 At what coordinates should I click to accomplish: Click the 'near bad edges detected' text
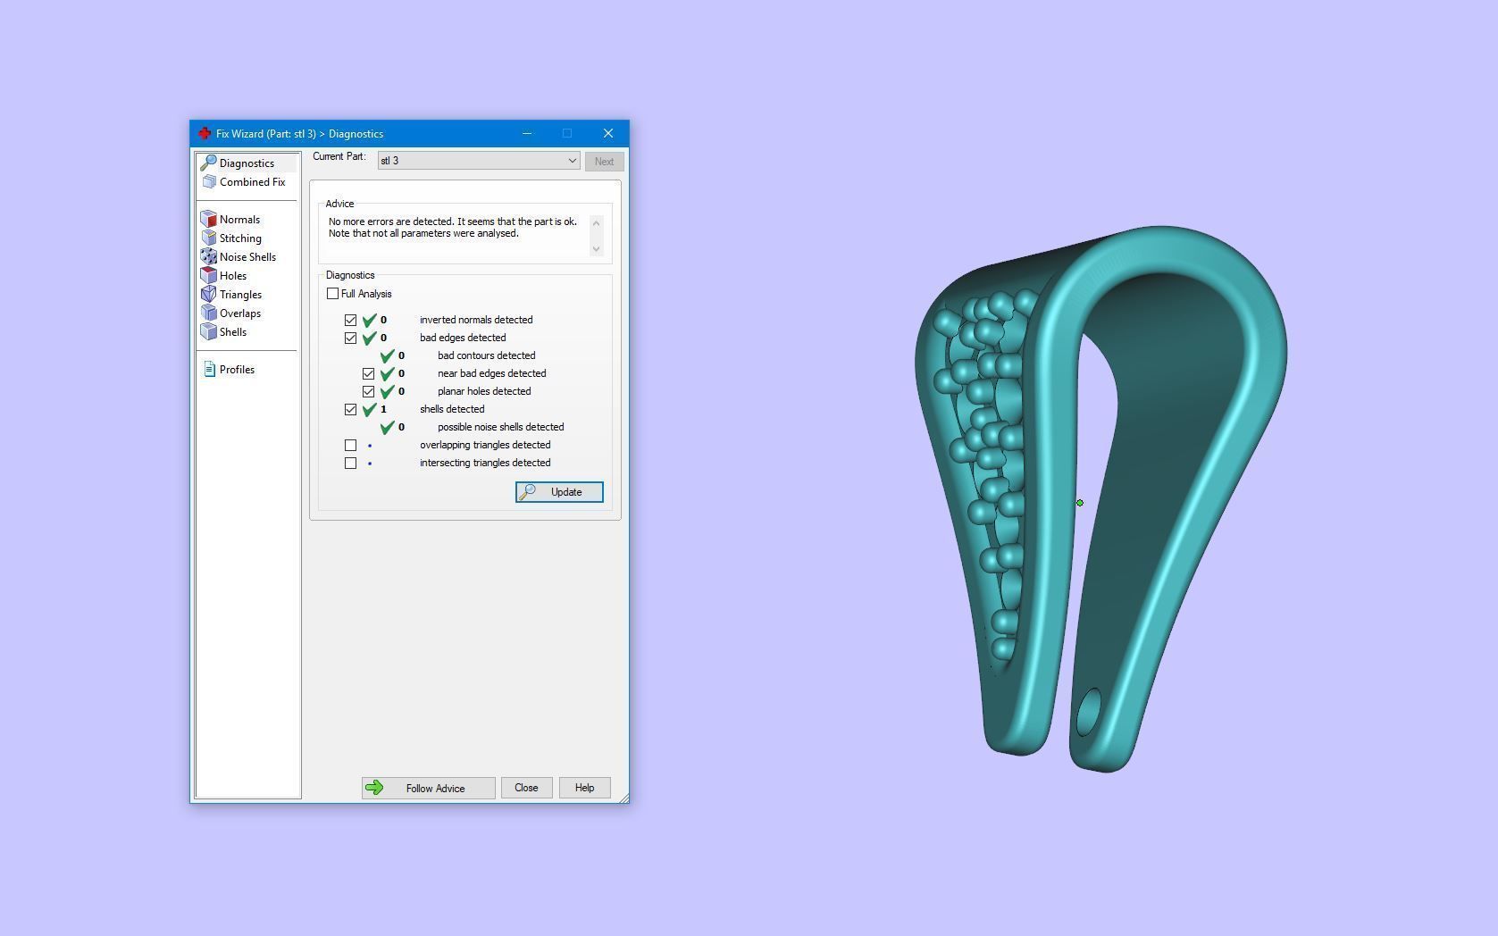[x=491, y=373]
